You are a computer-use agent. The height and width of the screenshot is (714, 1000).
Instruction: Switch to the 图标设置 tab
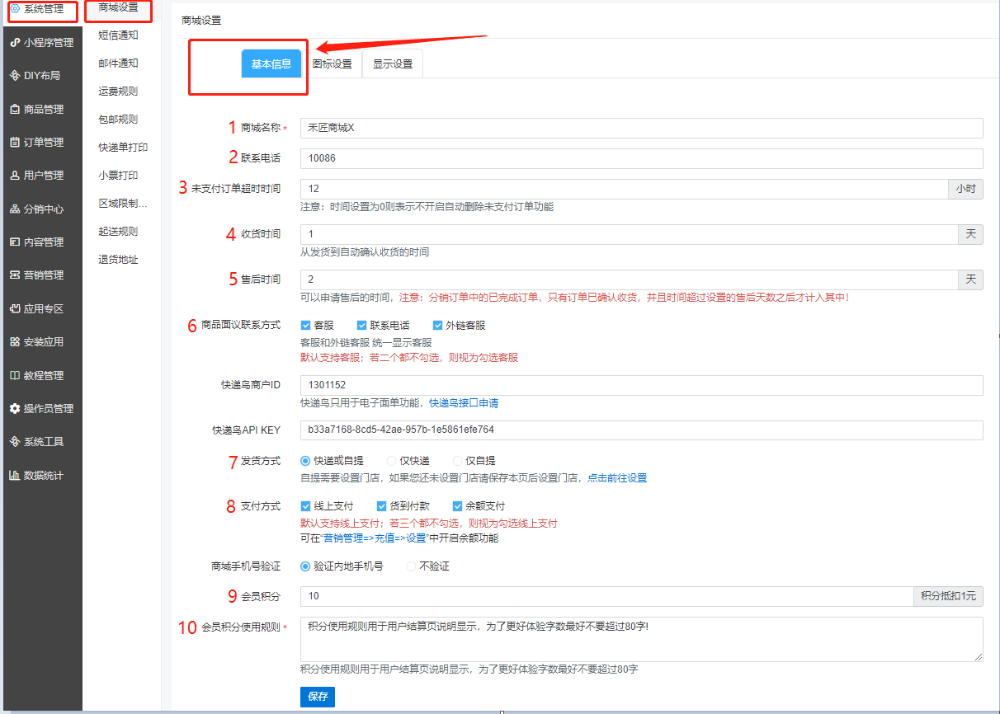pos(332,63)
